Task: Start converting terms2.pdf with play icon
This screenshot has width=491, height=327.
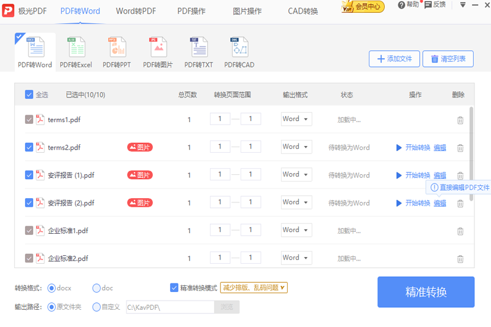Action: 399,148
